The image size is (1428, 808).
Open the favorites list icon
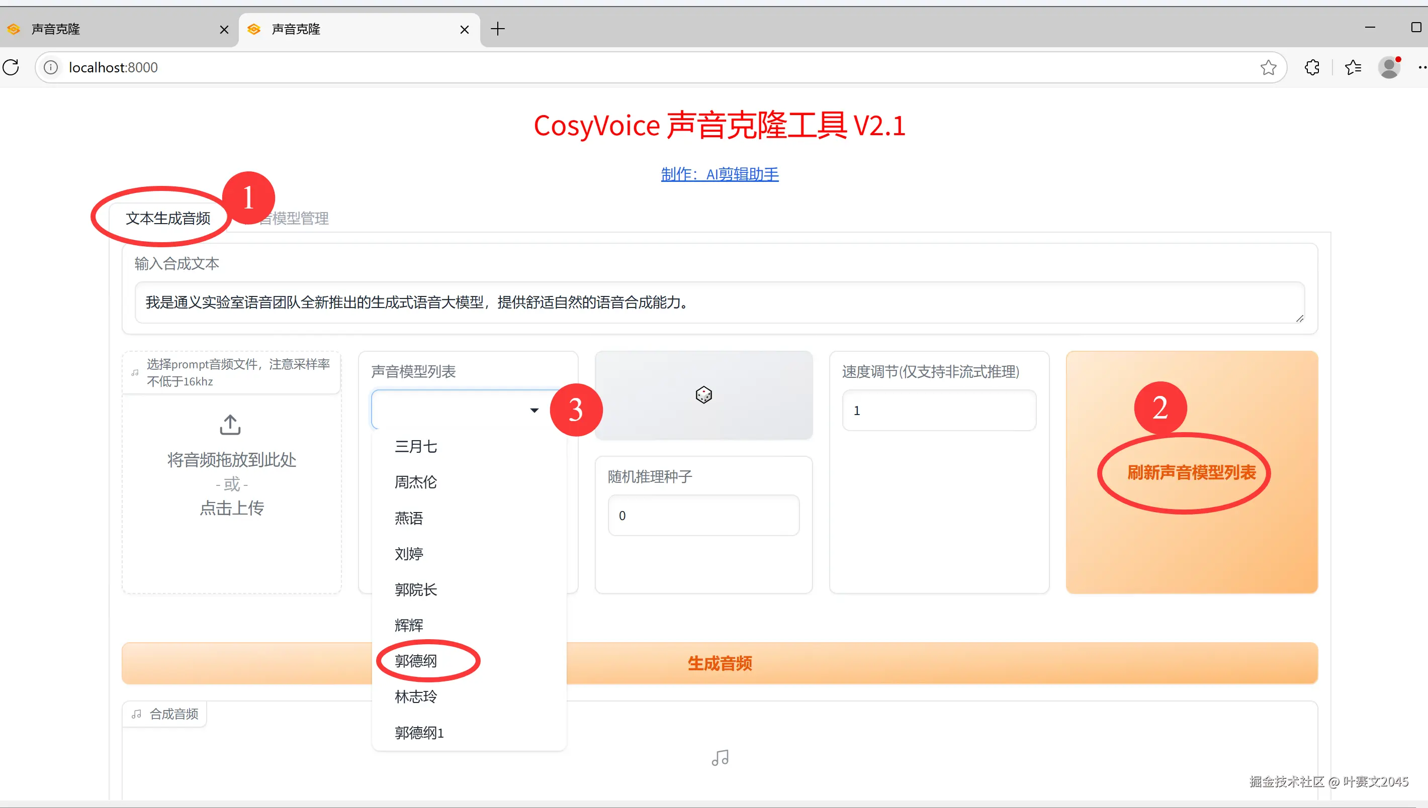(x=1353, y=67)
